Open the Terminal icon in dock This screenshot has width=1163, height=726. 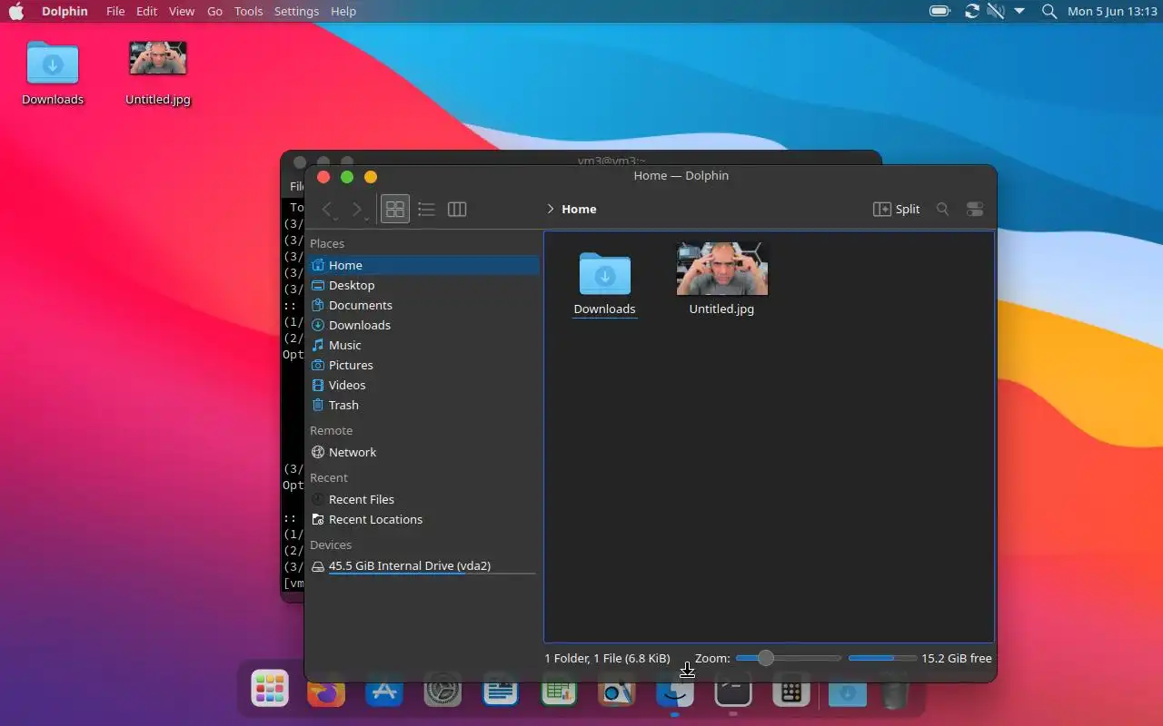tap(733, 693)
